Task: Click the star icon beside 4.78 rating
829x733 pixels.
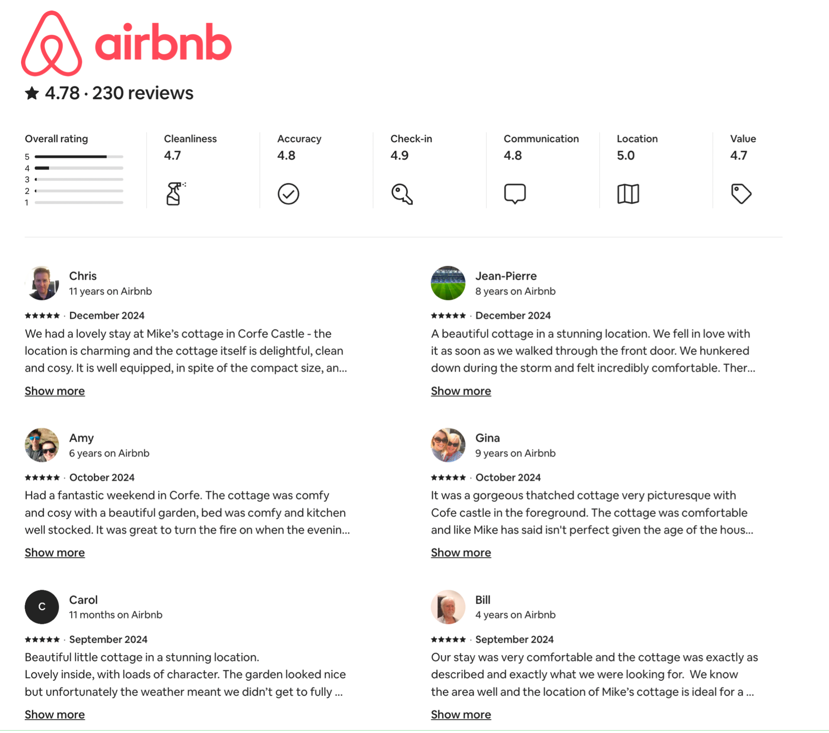Action: click(x=32, y=94)
